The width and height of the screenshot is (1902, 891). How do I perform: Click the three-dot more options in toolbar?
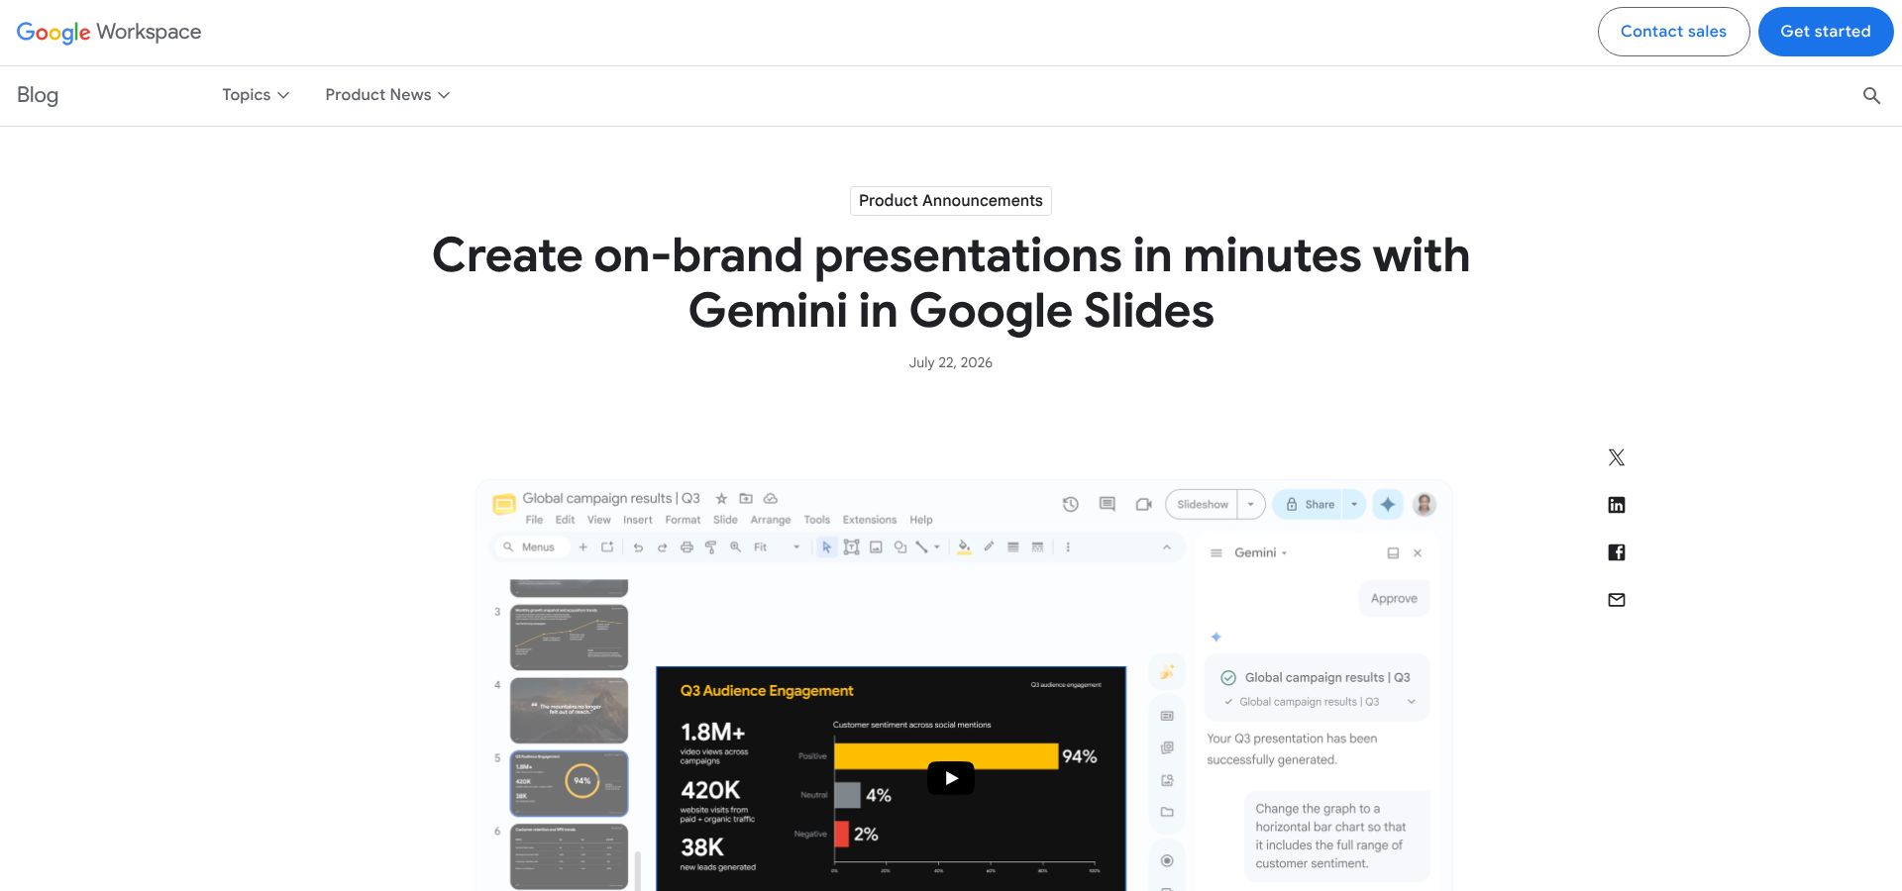tap(1068, 547)
